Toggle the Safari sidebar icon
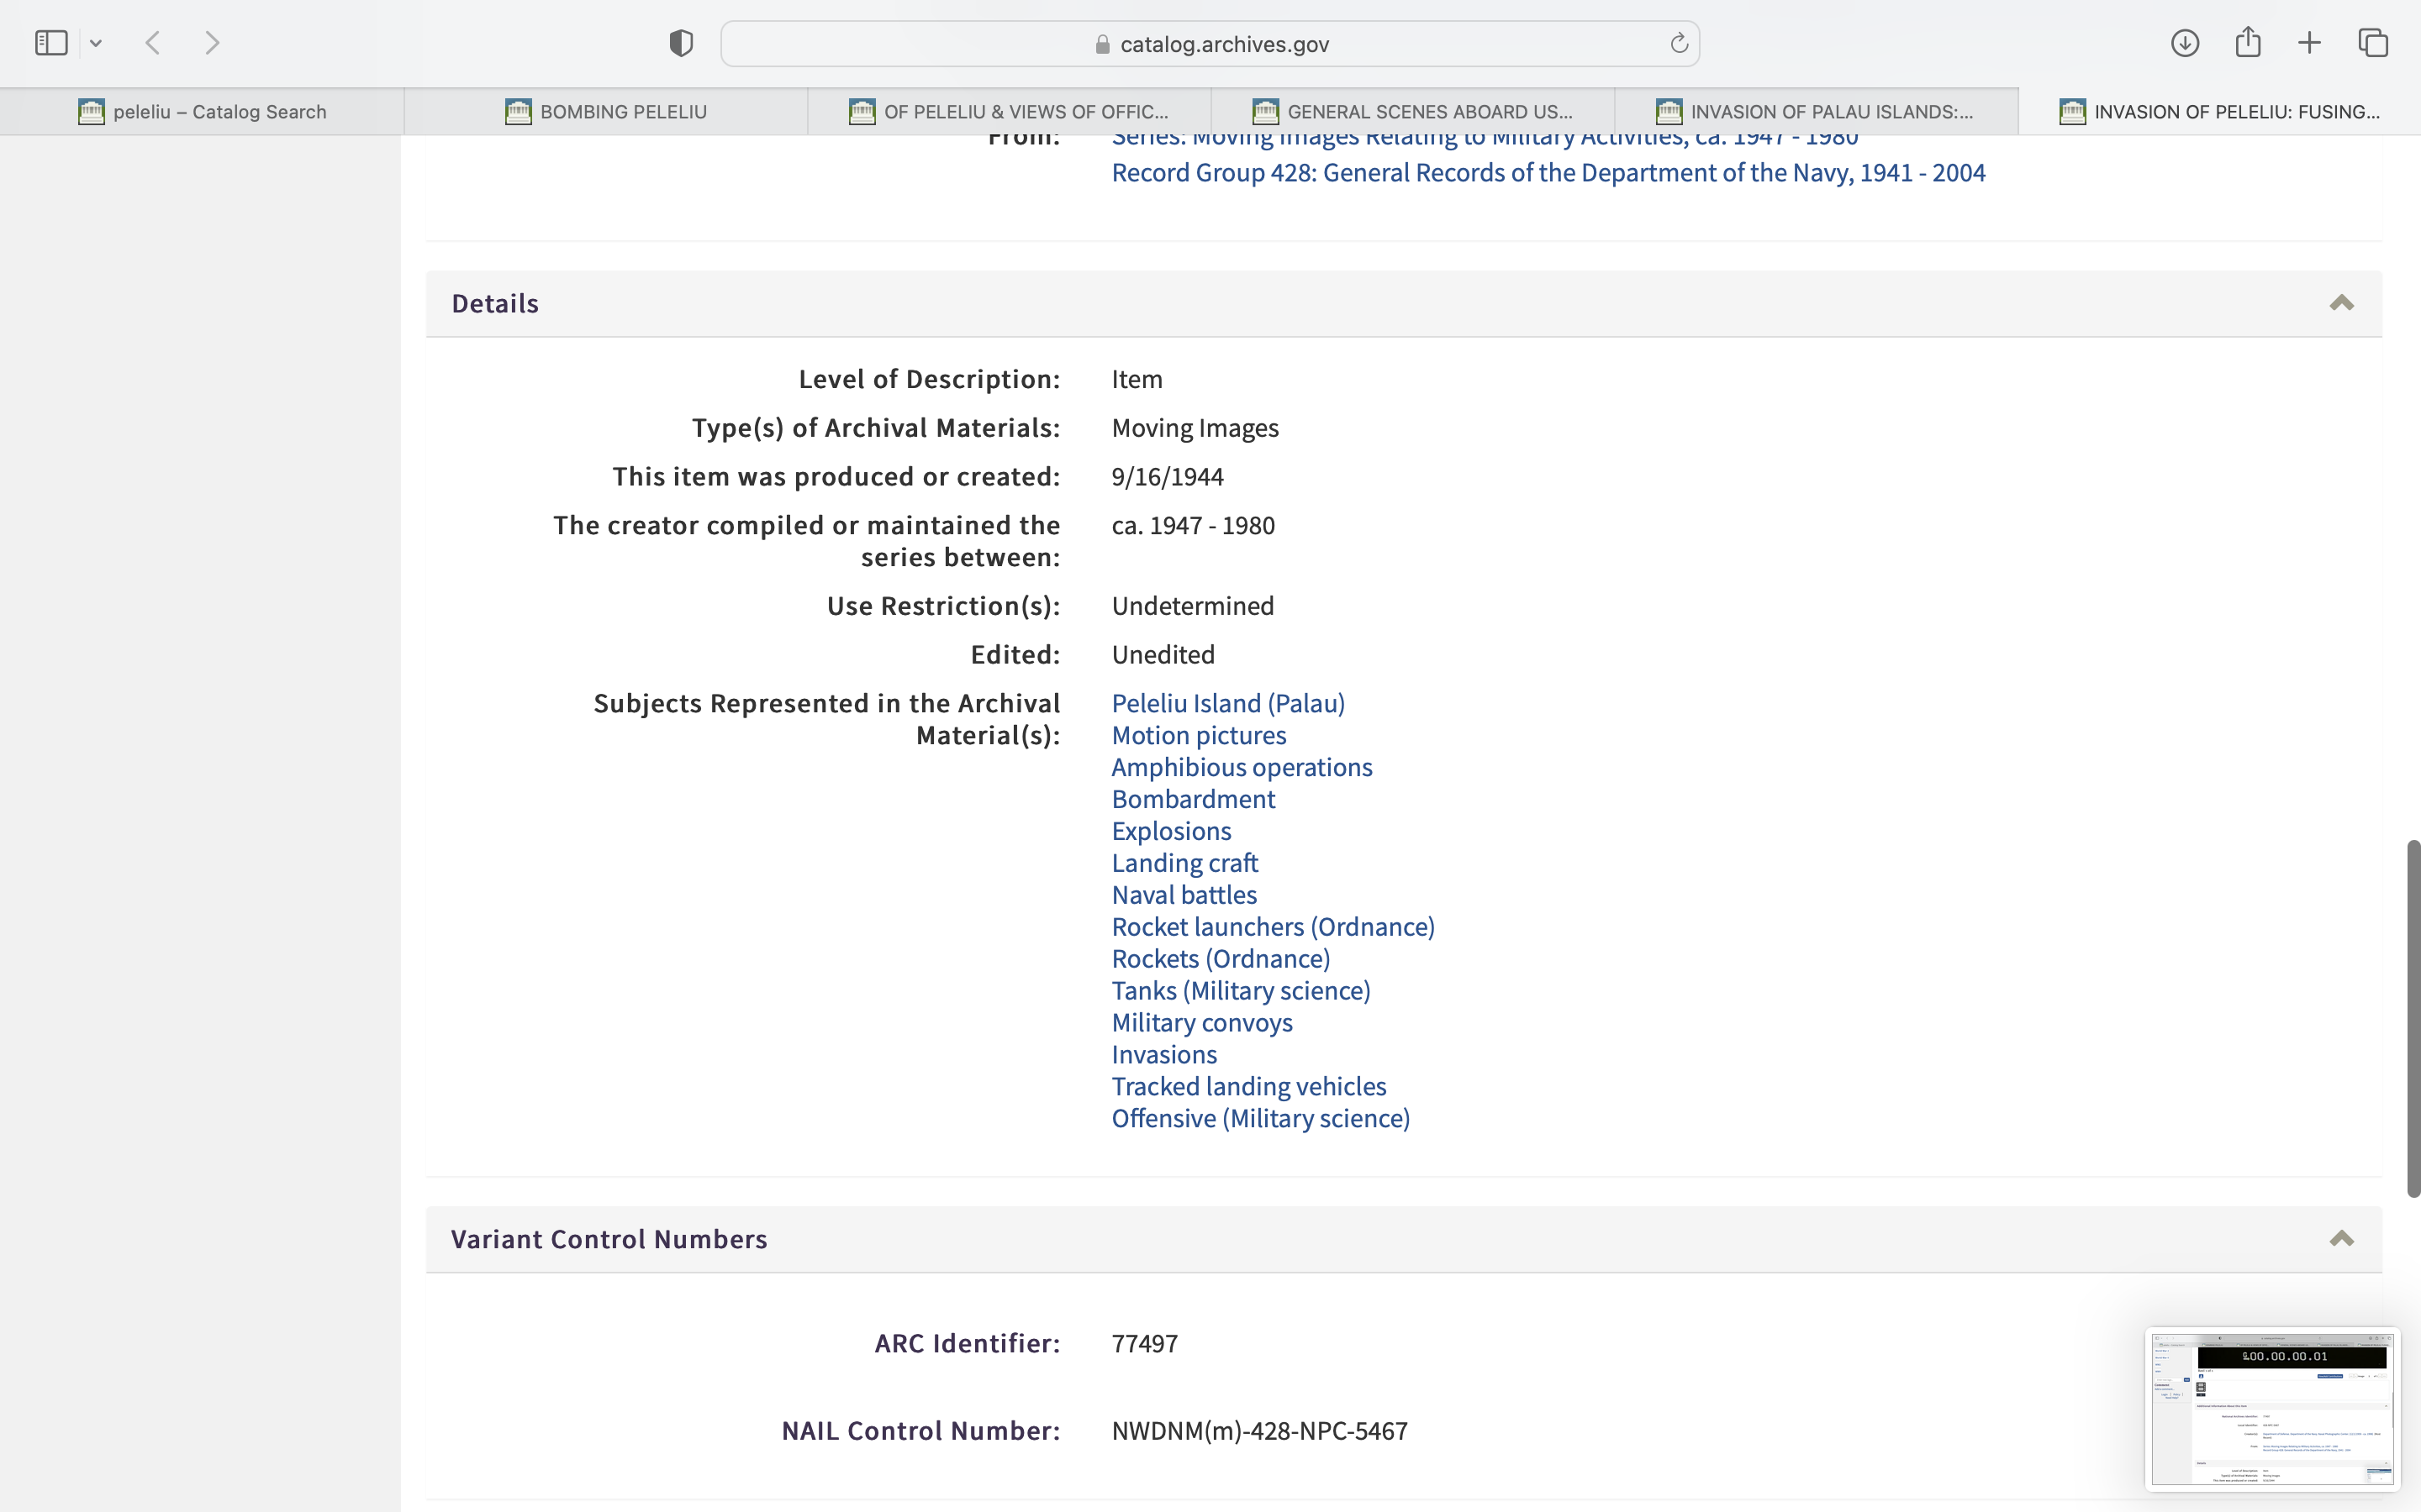Image resolution: width=2421 pixels, height=1512 pixels. pos(51,43)
